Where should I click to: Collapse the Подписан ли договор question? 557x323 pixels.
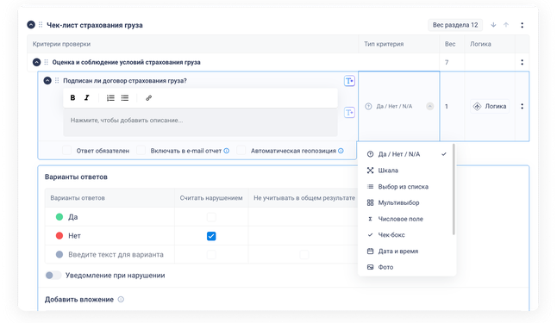47,81
